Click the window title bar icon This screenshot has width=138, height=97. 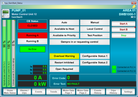(3, 3)
